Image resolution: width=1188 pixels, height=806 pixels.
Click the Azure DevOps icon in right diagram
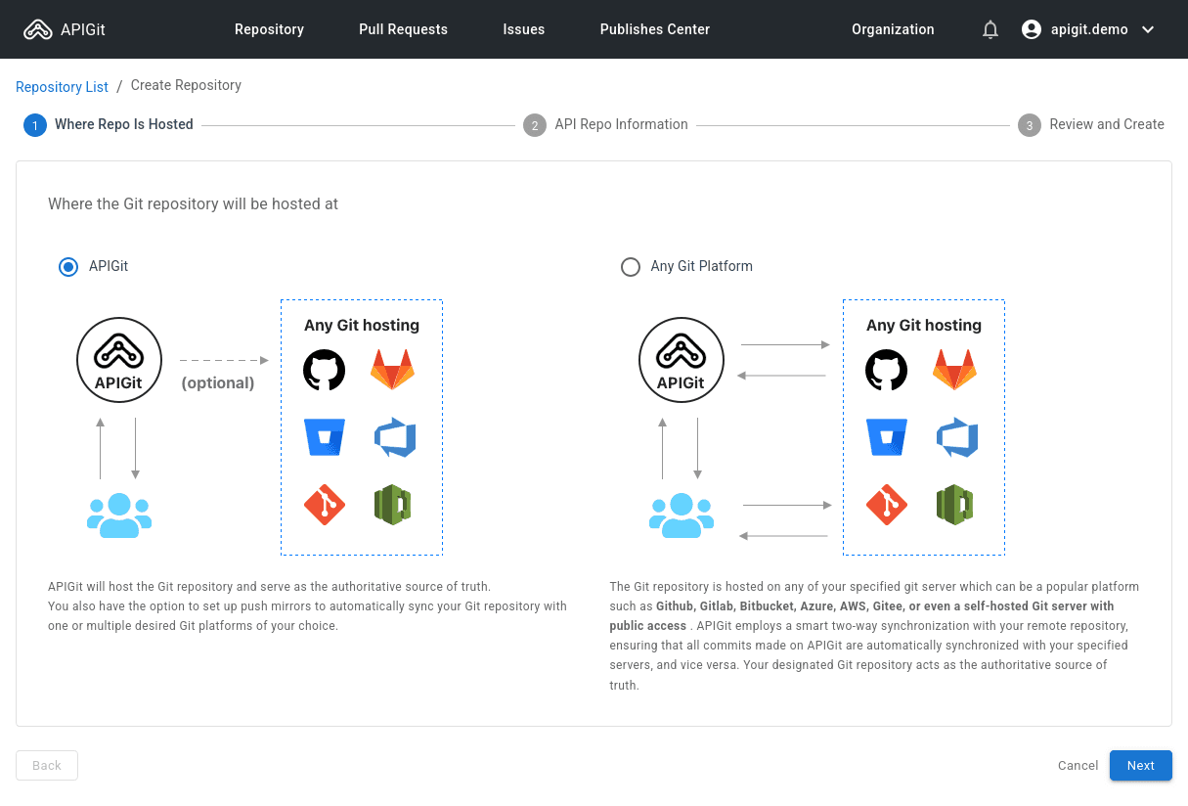[x=957, y=438]
